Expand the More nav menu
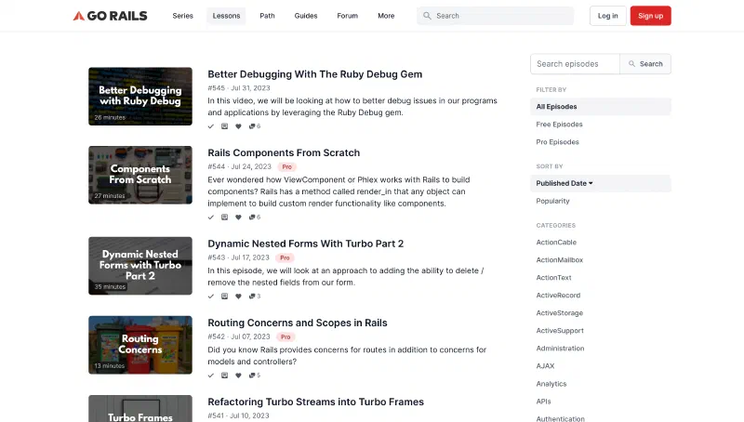 [x=386, y=16]
